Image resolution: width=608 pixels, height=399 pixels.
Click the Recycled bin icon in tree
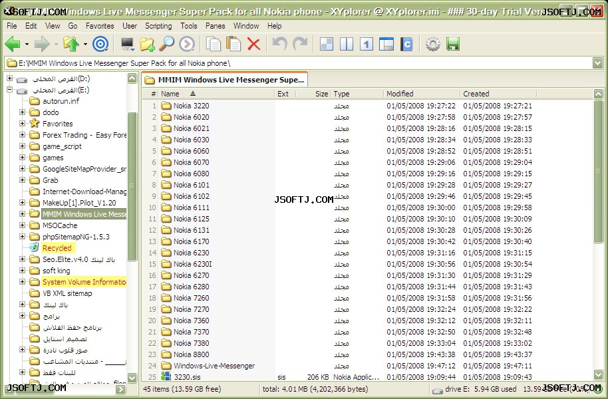[x=34, y=248]
